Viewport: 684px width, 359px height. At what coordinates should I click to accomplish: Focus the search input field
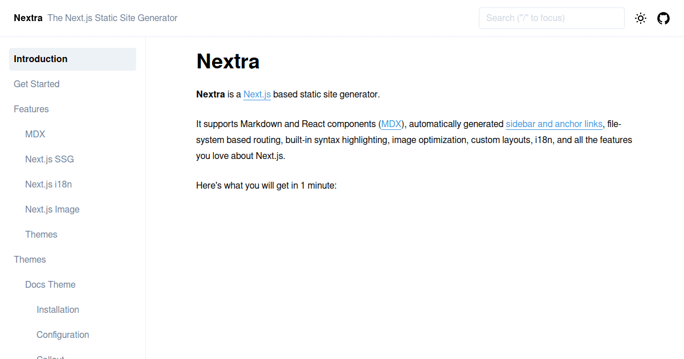point(551,18)
